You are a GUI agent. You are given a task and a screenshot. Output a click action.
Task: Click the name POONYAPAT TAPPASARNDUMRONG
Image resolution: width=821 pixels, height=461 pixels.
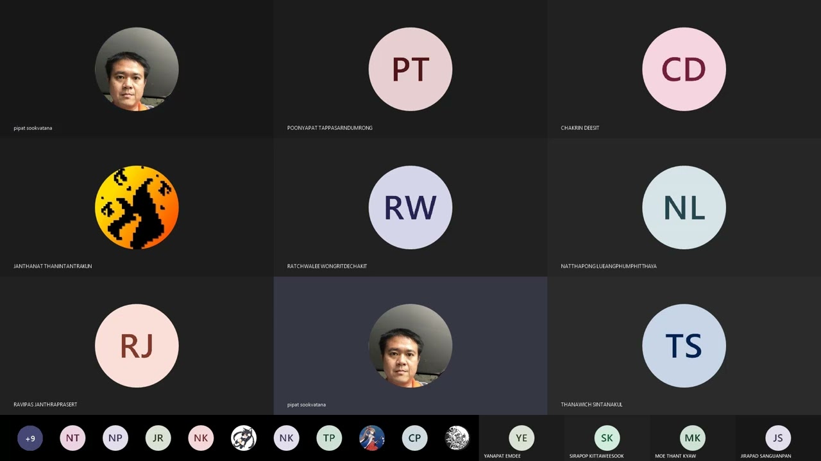(x=330, y=128)
